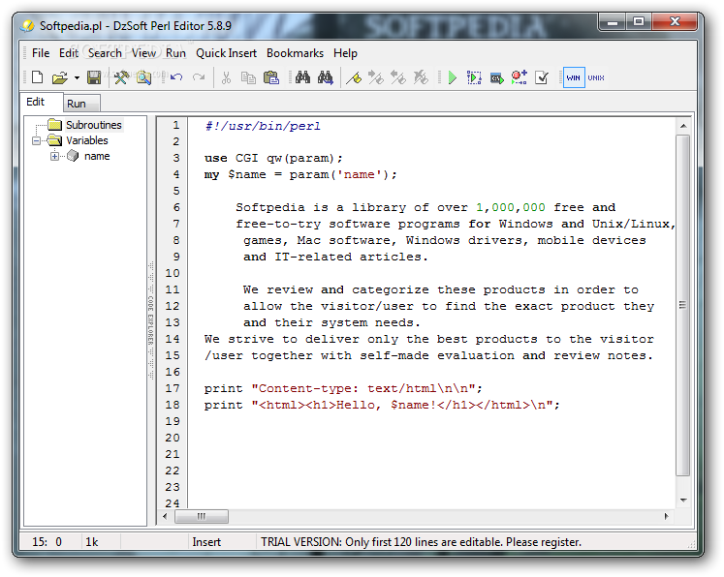Minimize the DzSoft Perl Editor window
The height and width of the screenshot is (577, 724).
tap(613, 21)
